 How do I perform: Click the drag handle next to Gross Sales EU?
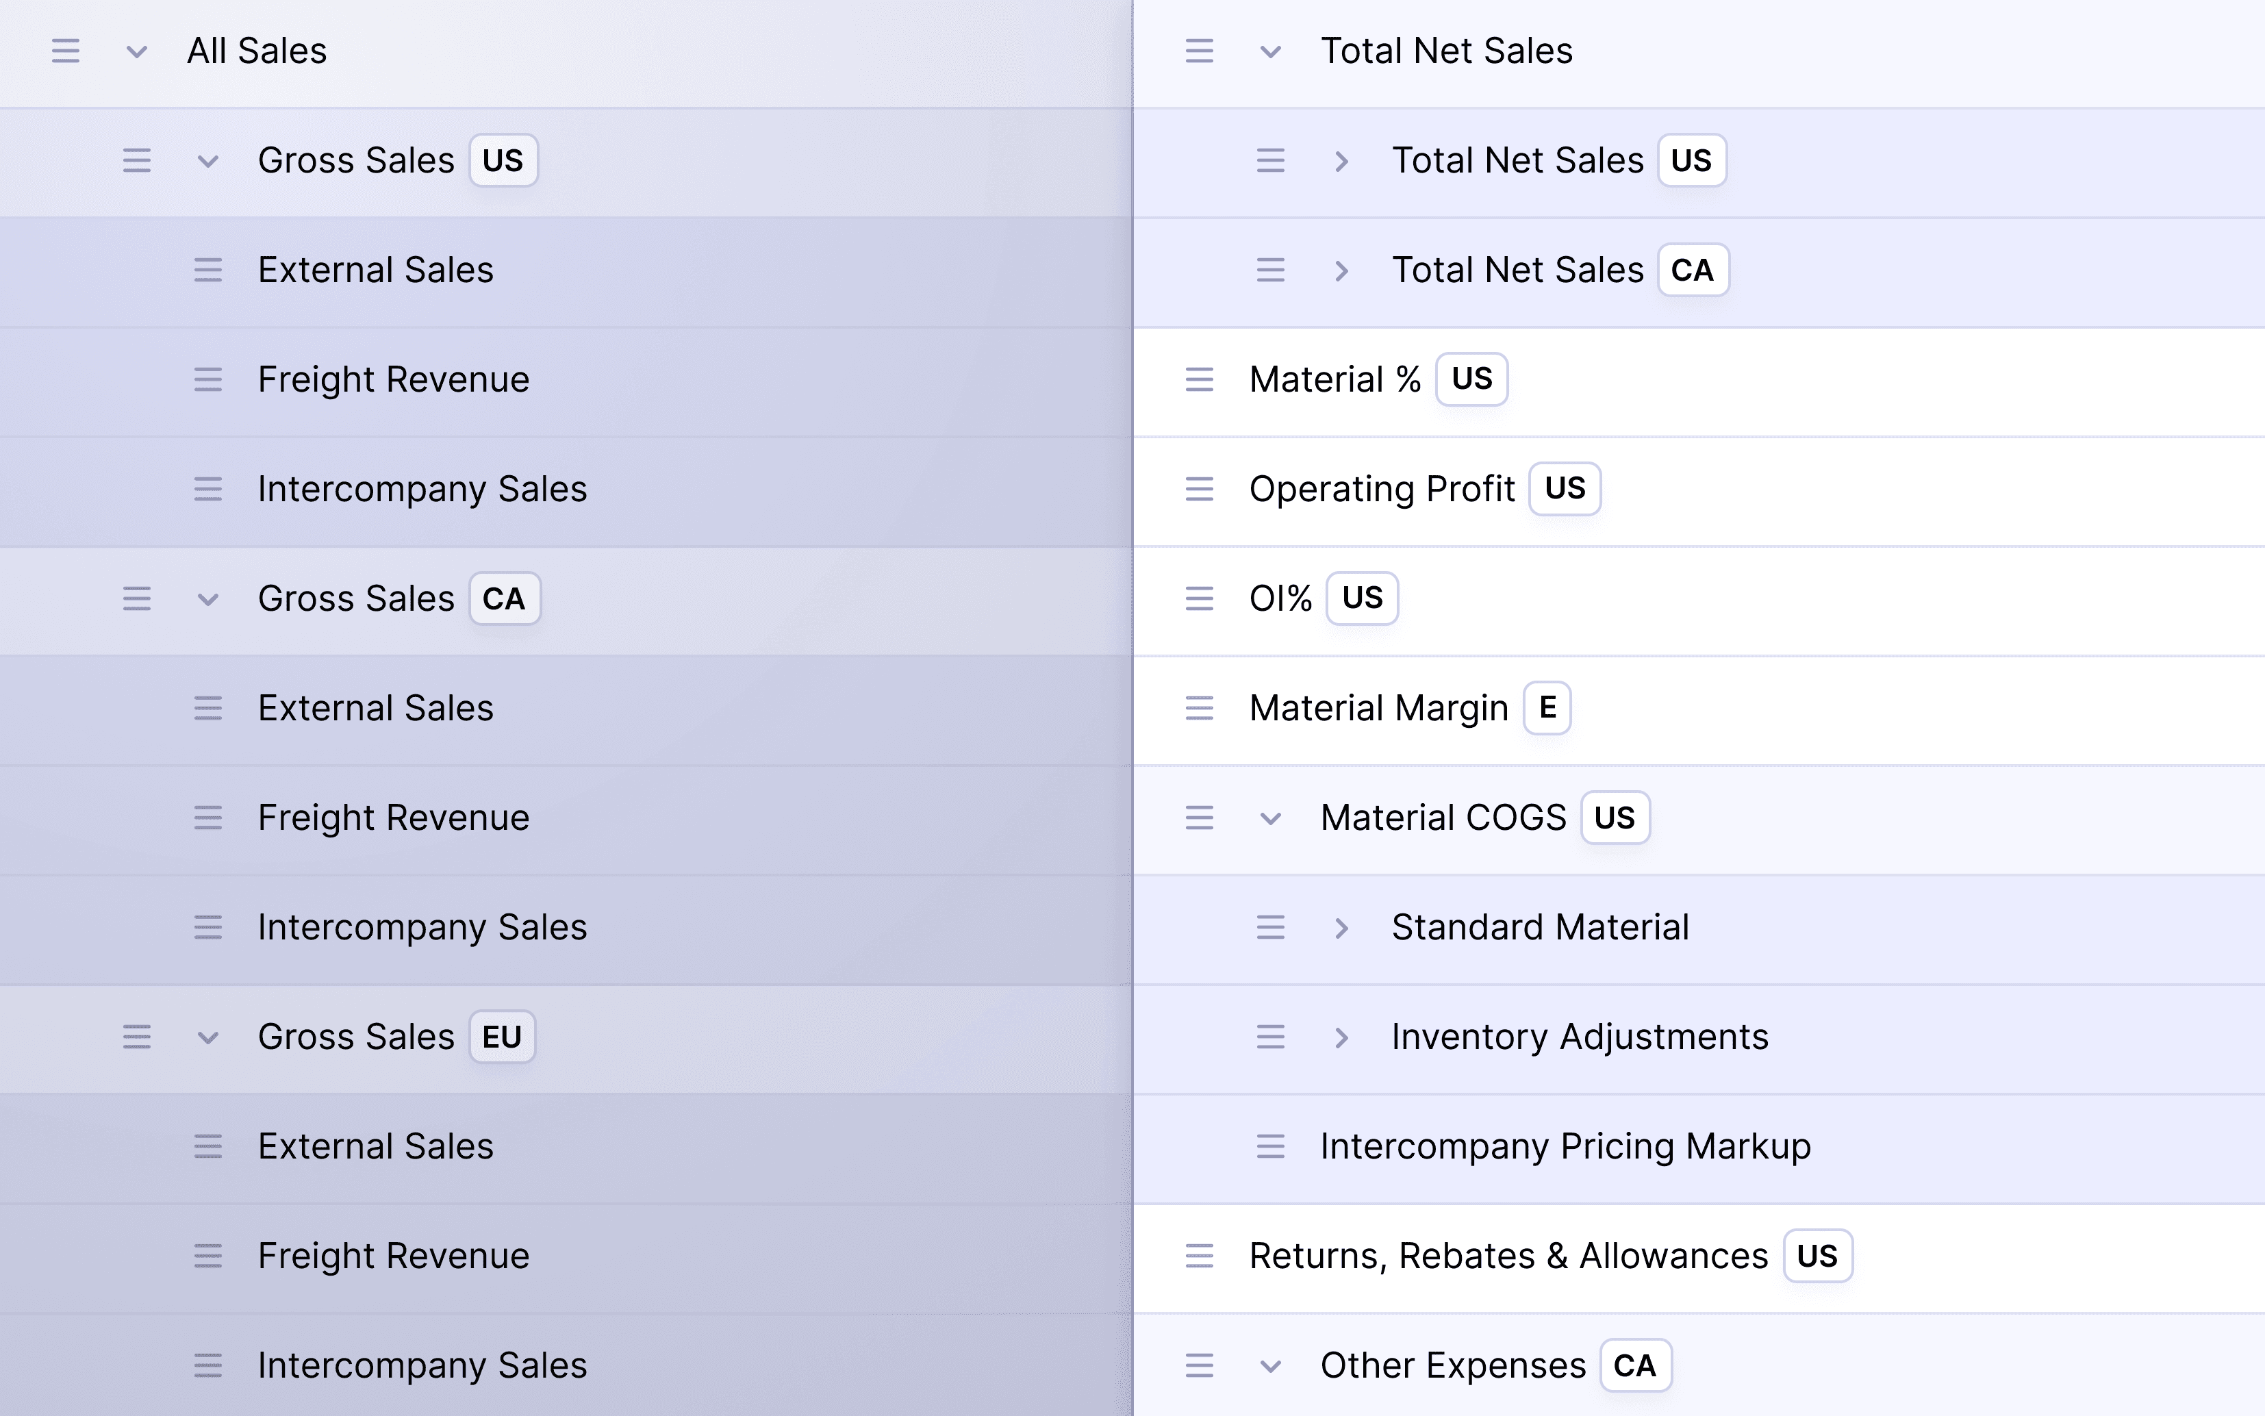[x=137, y=1037]
